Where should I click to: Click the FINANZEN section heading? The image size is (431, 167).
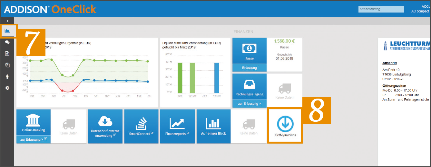[243, 31]
